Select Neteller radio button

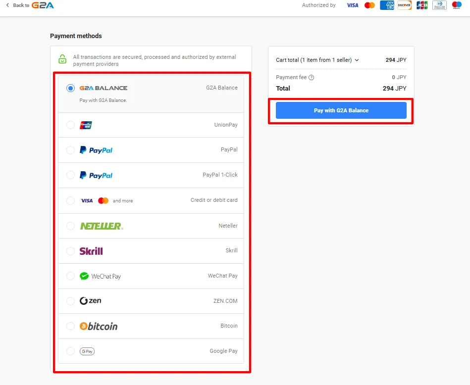pyautogui.click(x=70, y=226)
